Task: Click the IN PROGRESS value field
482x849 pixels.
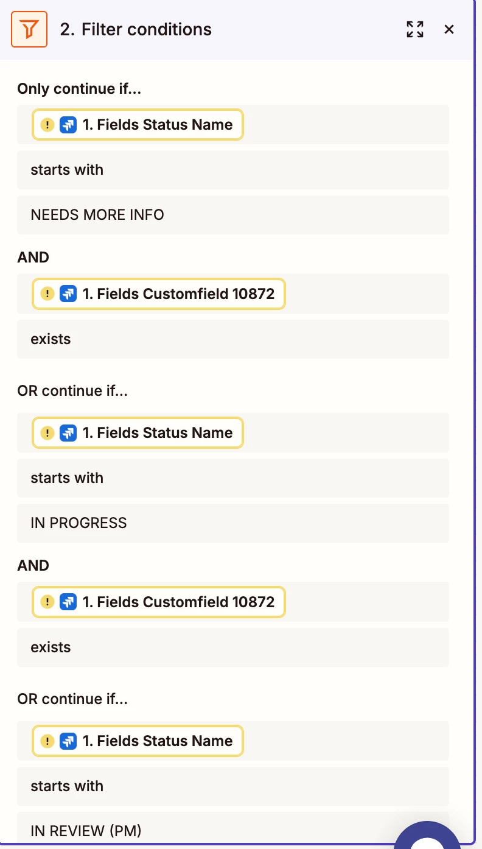Action: [x=232, y=523]
